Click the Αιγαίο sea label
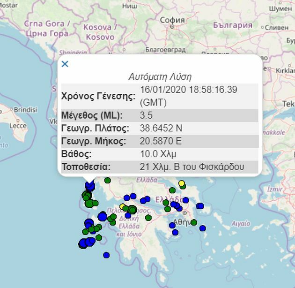This screenshot has width=295, height=288. 241,224
